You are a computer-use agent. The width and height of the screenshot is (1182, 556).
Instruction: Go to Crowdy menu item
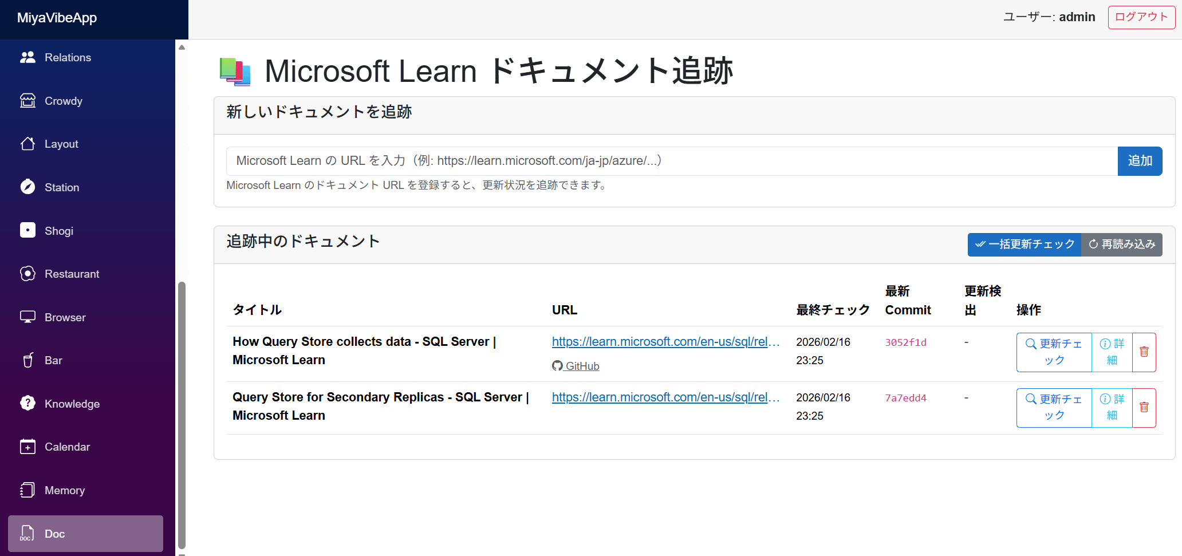86,101
